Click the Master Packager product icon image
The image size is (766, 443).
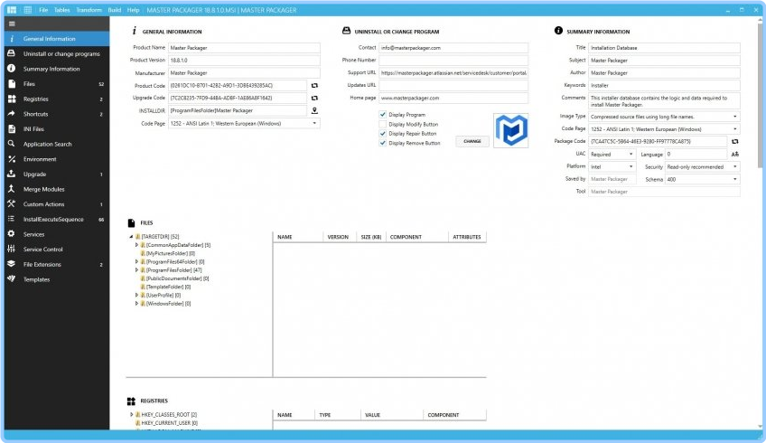[x=510, y=130]
